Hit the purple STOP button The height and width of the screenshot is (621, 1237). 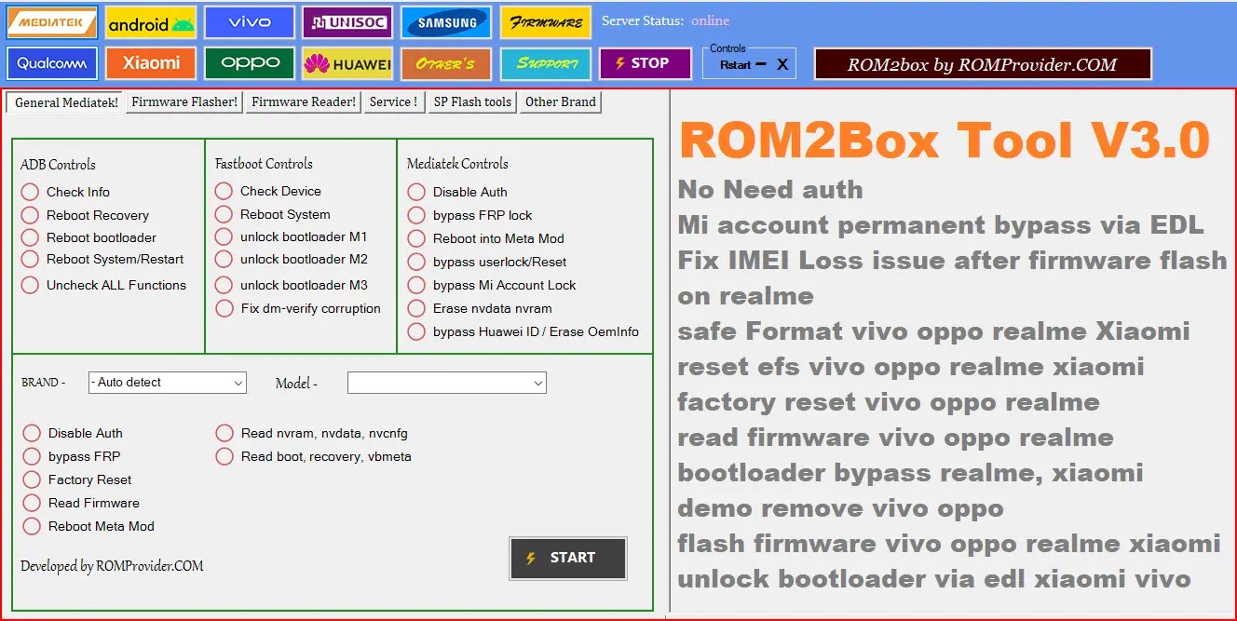[645, 63]
